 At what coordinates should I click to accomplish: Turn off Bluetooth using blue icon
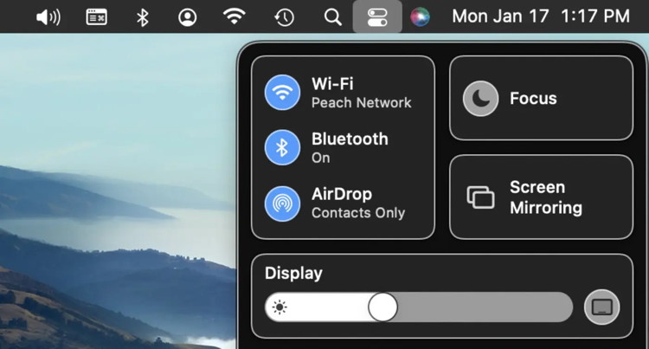click(282, 147)
